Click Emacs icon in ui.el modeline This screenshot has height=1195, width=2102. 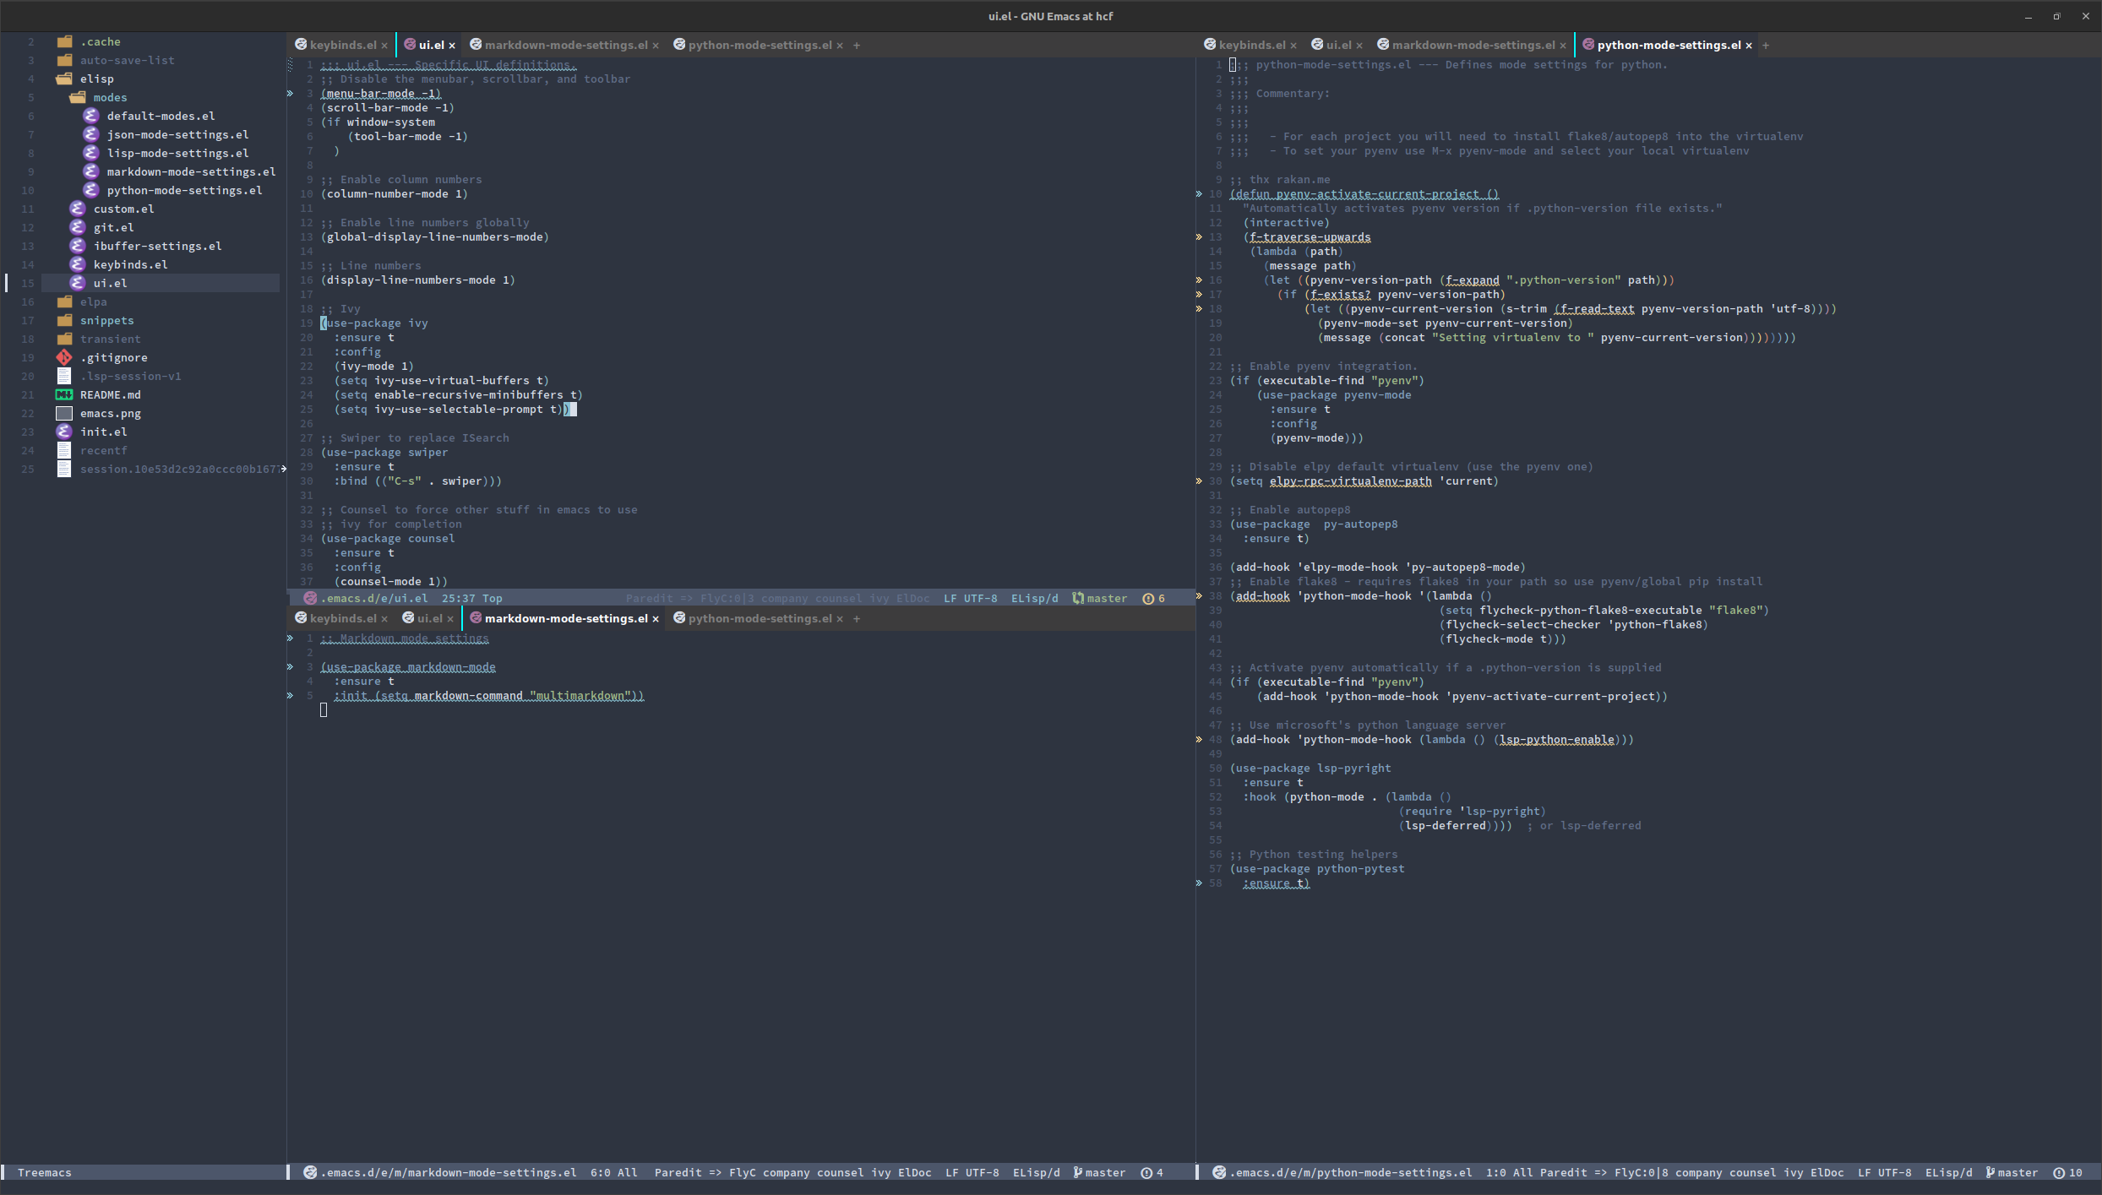pyautogui.click(x=310, y=598)
